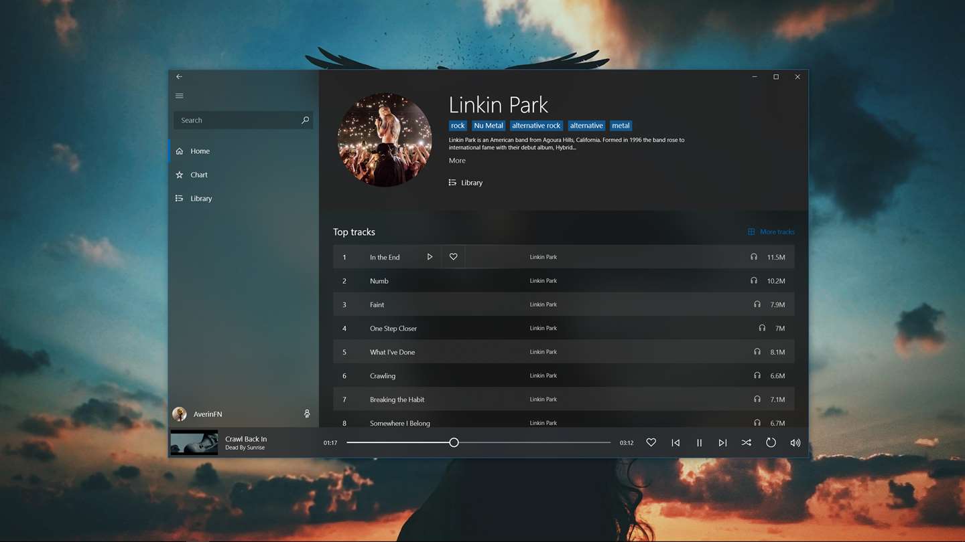Open Linkin Park artist in Faint row
This screenshot has height=542, width=965.
tap(543, 304)
